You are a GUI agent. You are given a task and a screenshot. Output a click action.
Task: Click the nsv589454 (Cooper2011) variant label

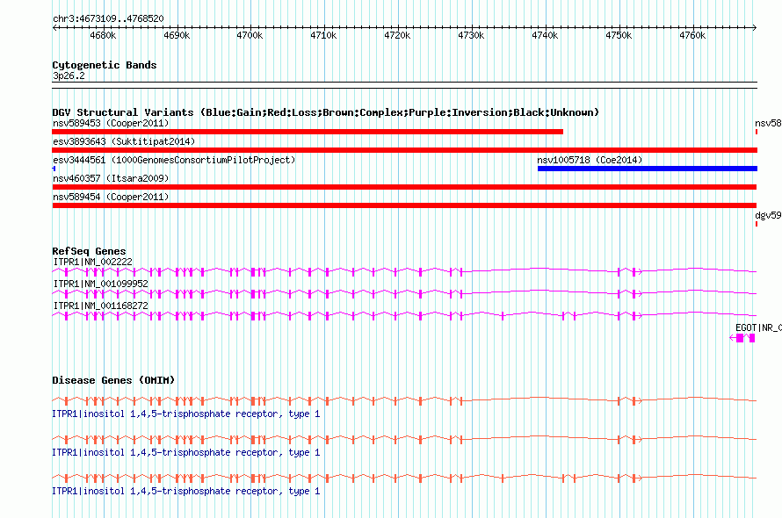point(111,197)
